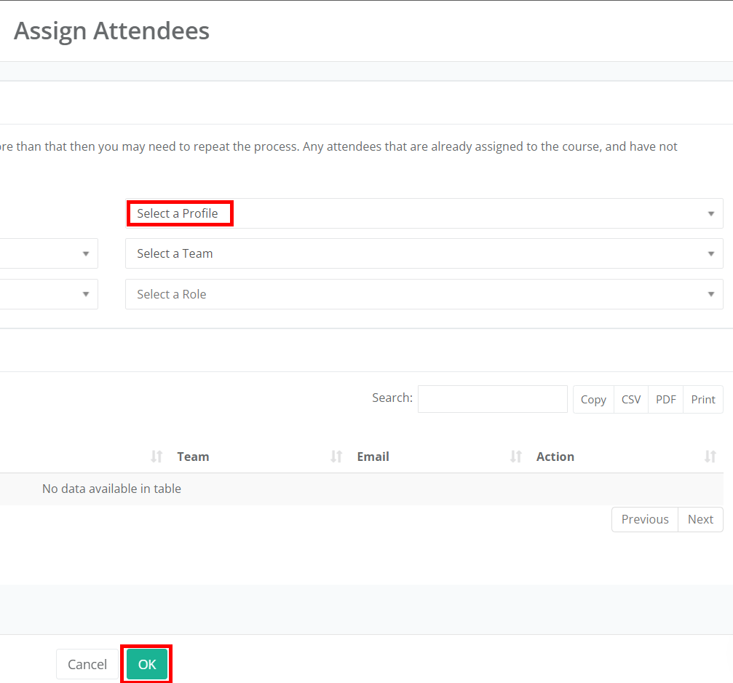Export the table as CSV
Viewport: 733px width, 683px height.
point(631,399)
